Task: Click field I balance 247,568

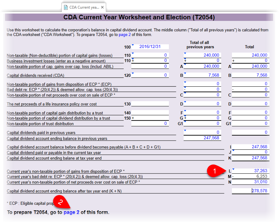Action: pyautogui.click(x=250, y=147)
